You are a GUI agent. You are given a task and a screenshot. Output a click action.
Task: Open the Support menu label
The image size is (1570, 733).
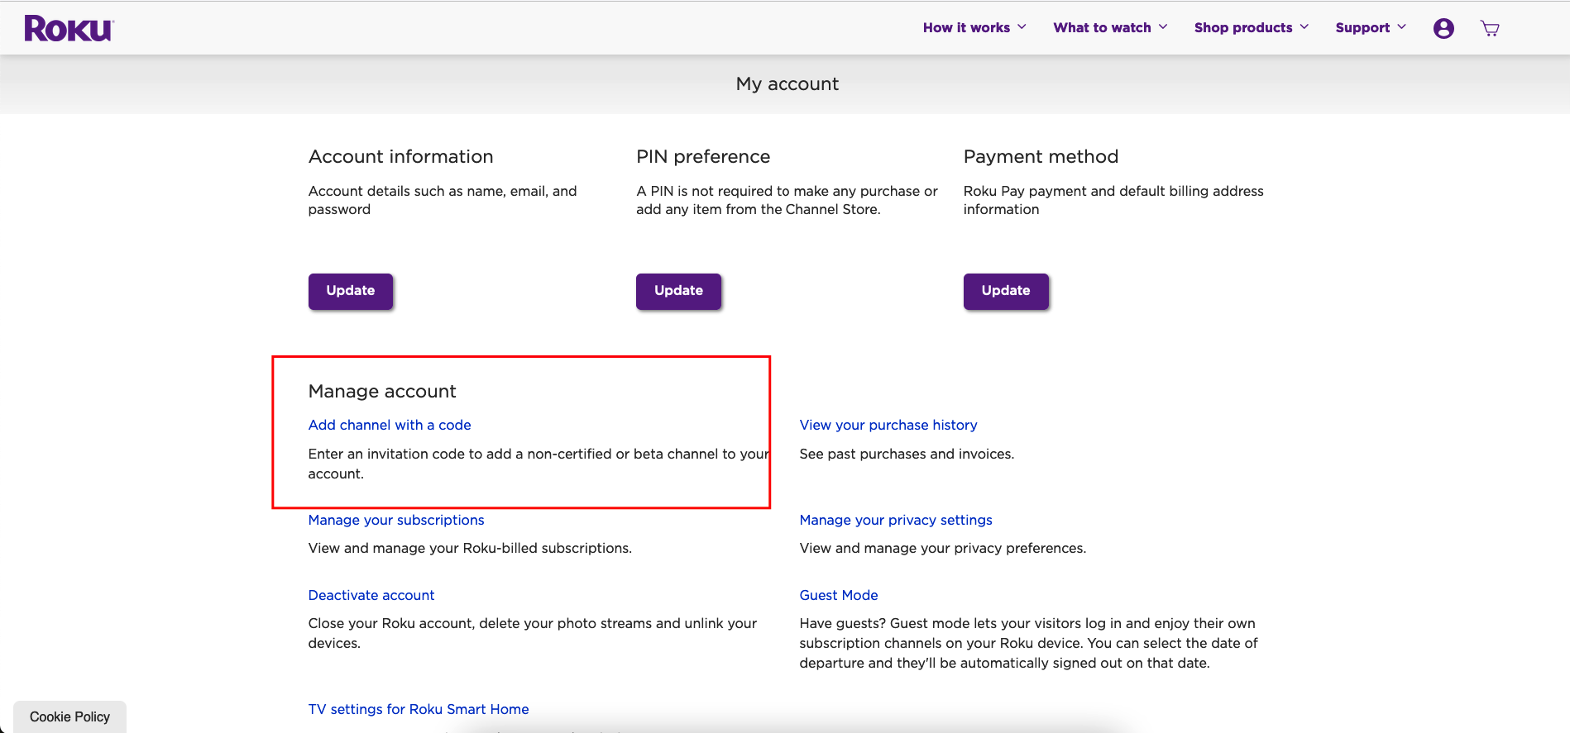[x=1362, y=28]
